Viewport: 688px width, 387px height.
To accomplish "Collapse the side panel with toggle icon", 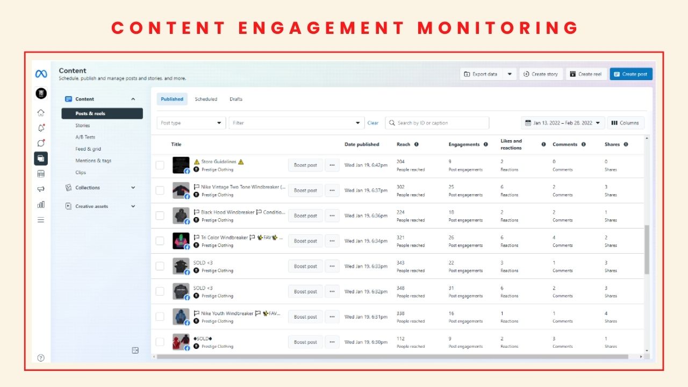I will pyautogui.click(x=135, y=350).
